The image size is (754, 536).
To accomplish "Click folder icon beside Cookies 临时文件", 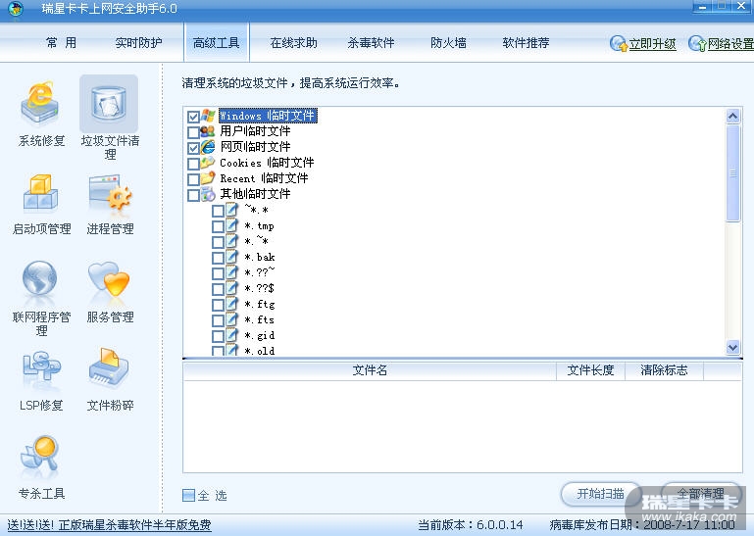I will [207, 163].
